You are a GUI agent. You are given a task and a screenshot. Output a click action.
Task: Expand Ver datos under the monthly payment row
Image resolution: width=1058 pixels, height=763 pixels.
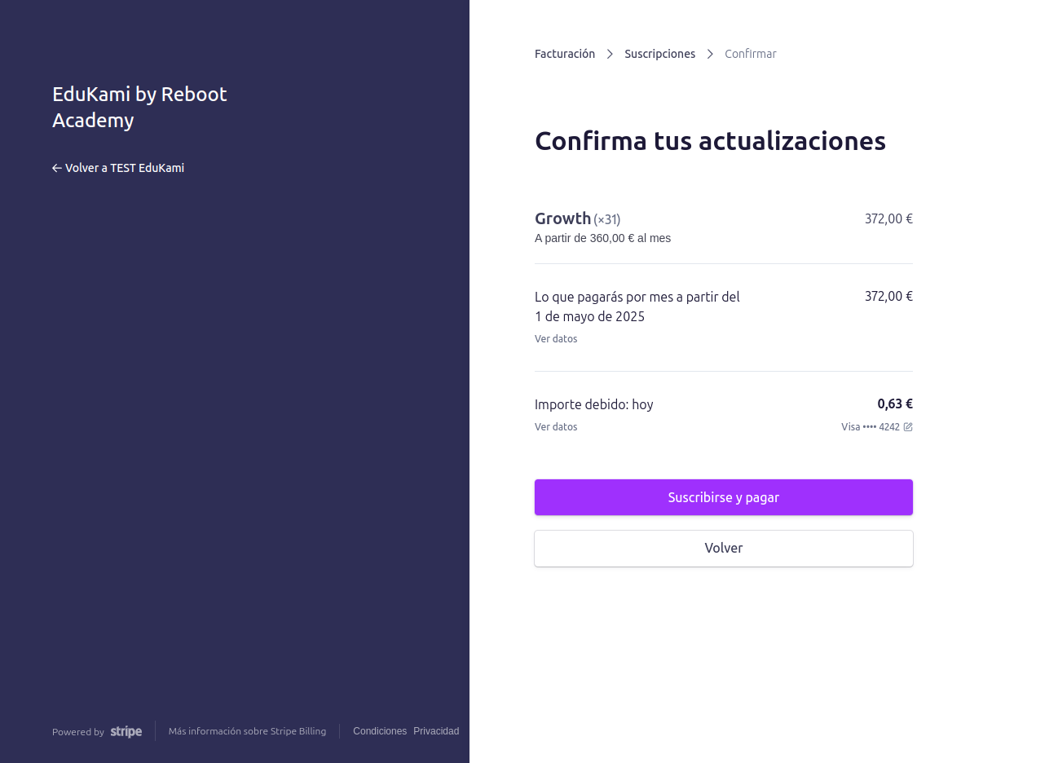click(556, 338)
